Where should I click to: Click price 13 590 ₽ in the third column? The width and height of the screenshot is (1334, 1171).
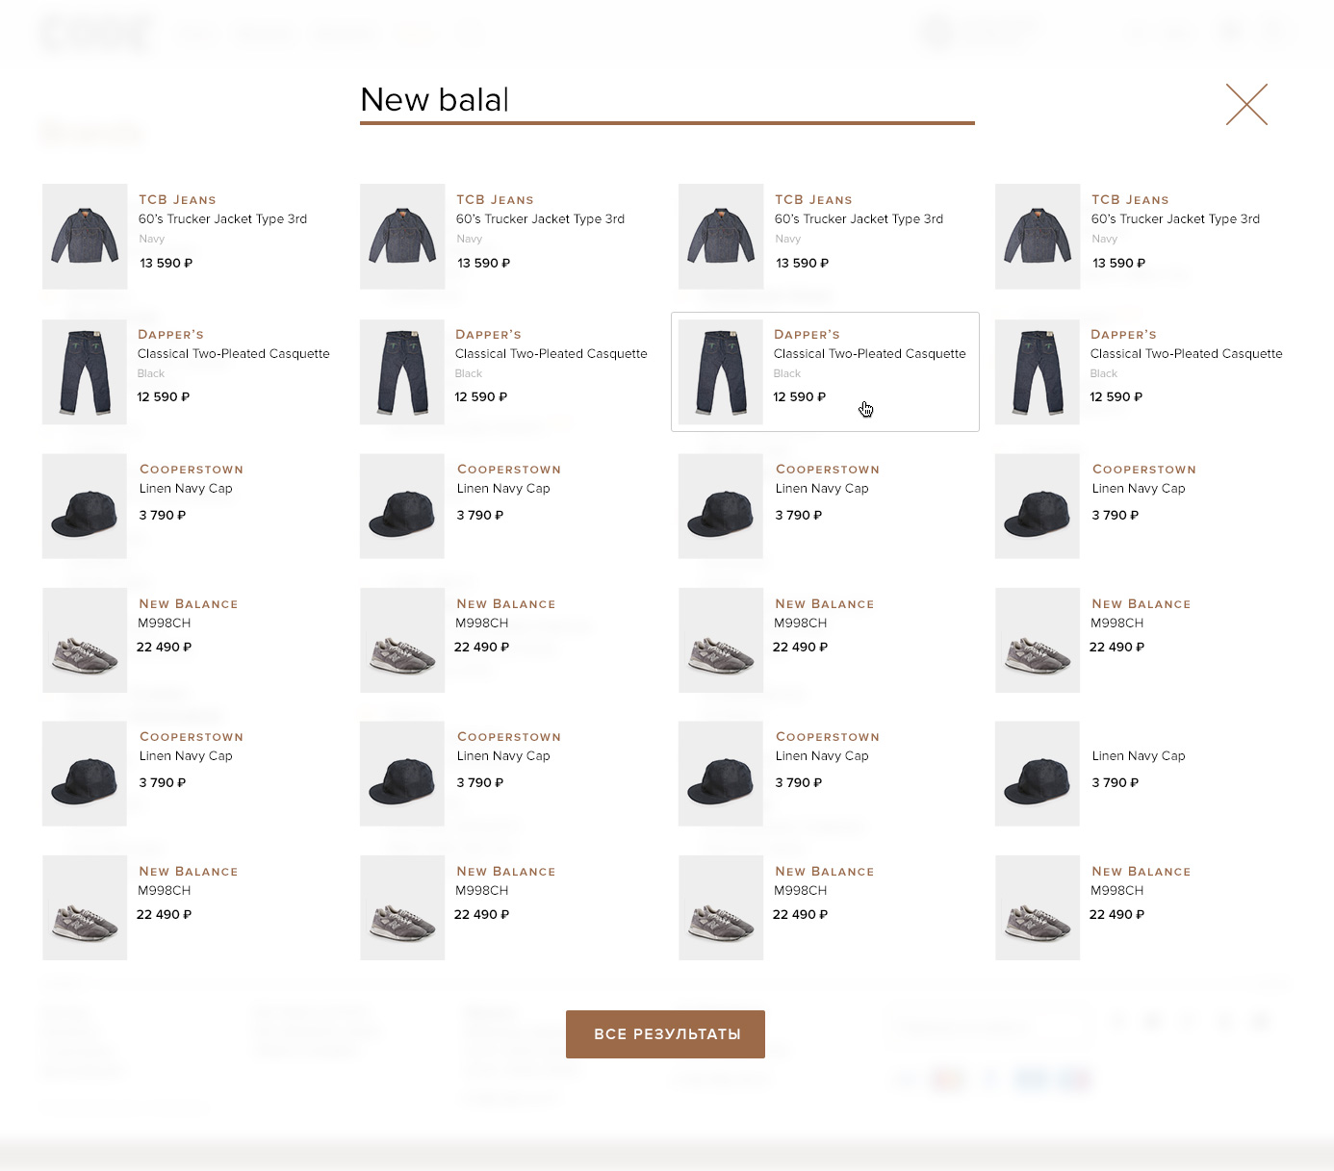pos(802,264)
